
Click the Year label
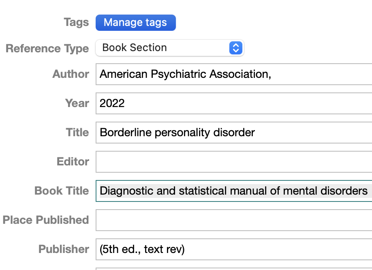pos(77,103)
